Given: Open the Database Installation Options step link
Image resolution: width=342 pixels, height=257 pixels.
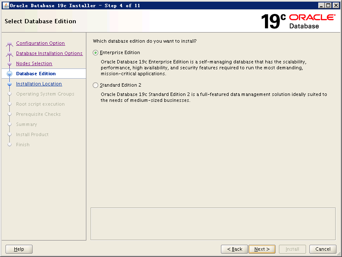Looking at the screenshot, I should click(49, 53).
